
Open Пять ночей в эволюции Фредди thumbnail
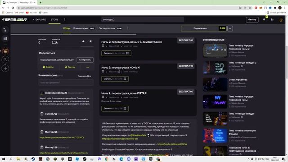(x=215, y=136)
